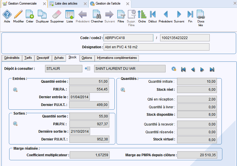Click Marge au PMPA value 20 510,35
The width and height of the screenshot is (237, 166).
click(197, 155)
